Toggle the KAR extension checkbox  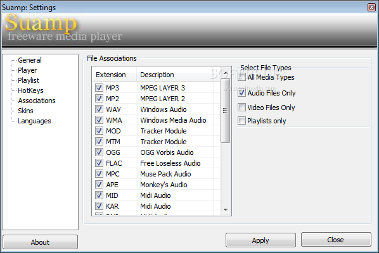[99, 206]
